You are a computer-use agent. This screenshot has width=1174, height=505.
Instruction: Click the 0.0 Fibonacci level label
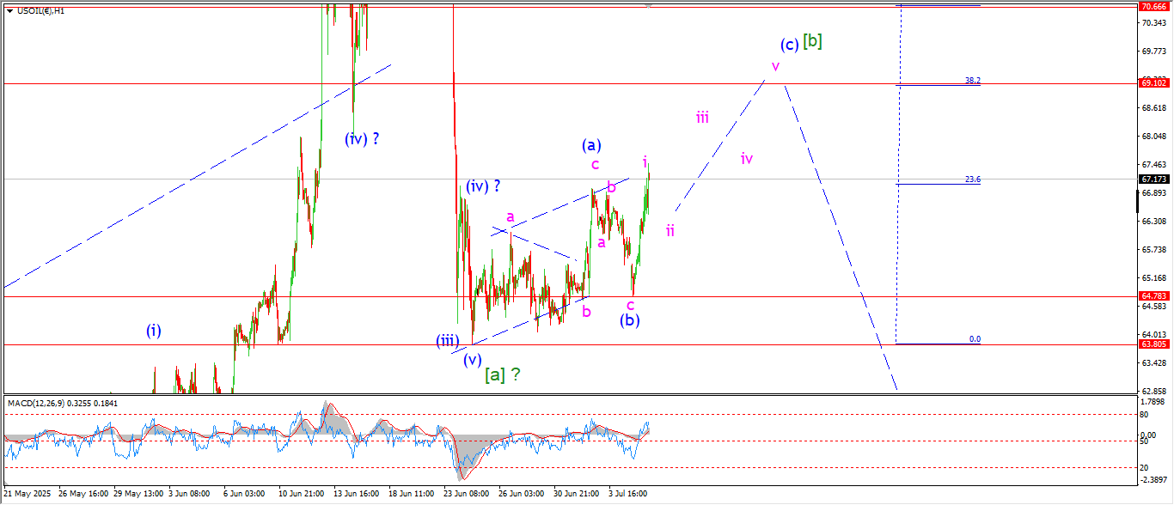(975, 339)
